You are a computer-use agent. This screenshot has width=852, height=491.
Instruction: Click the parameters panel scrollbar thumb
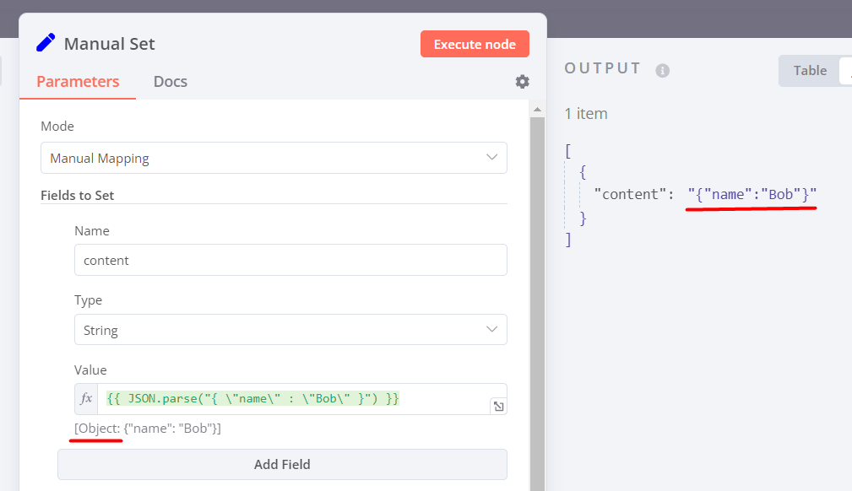point(536,295)
